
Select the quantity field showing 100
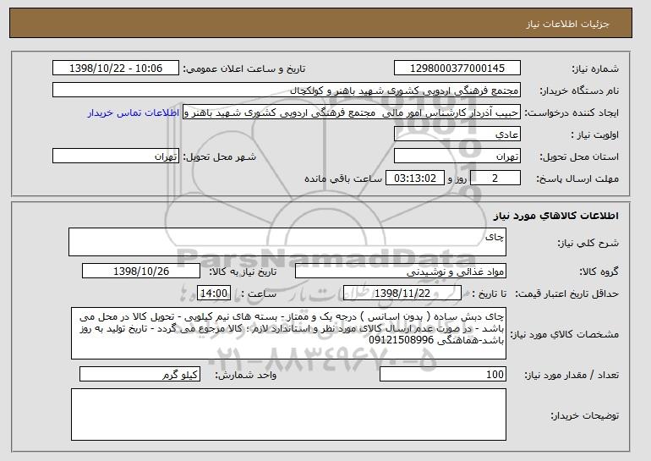(443, 374)
